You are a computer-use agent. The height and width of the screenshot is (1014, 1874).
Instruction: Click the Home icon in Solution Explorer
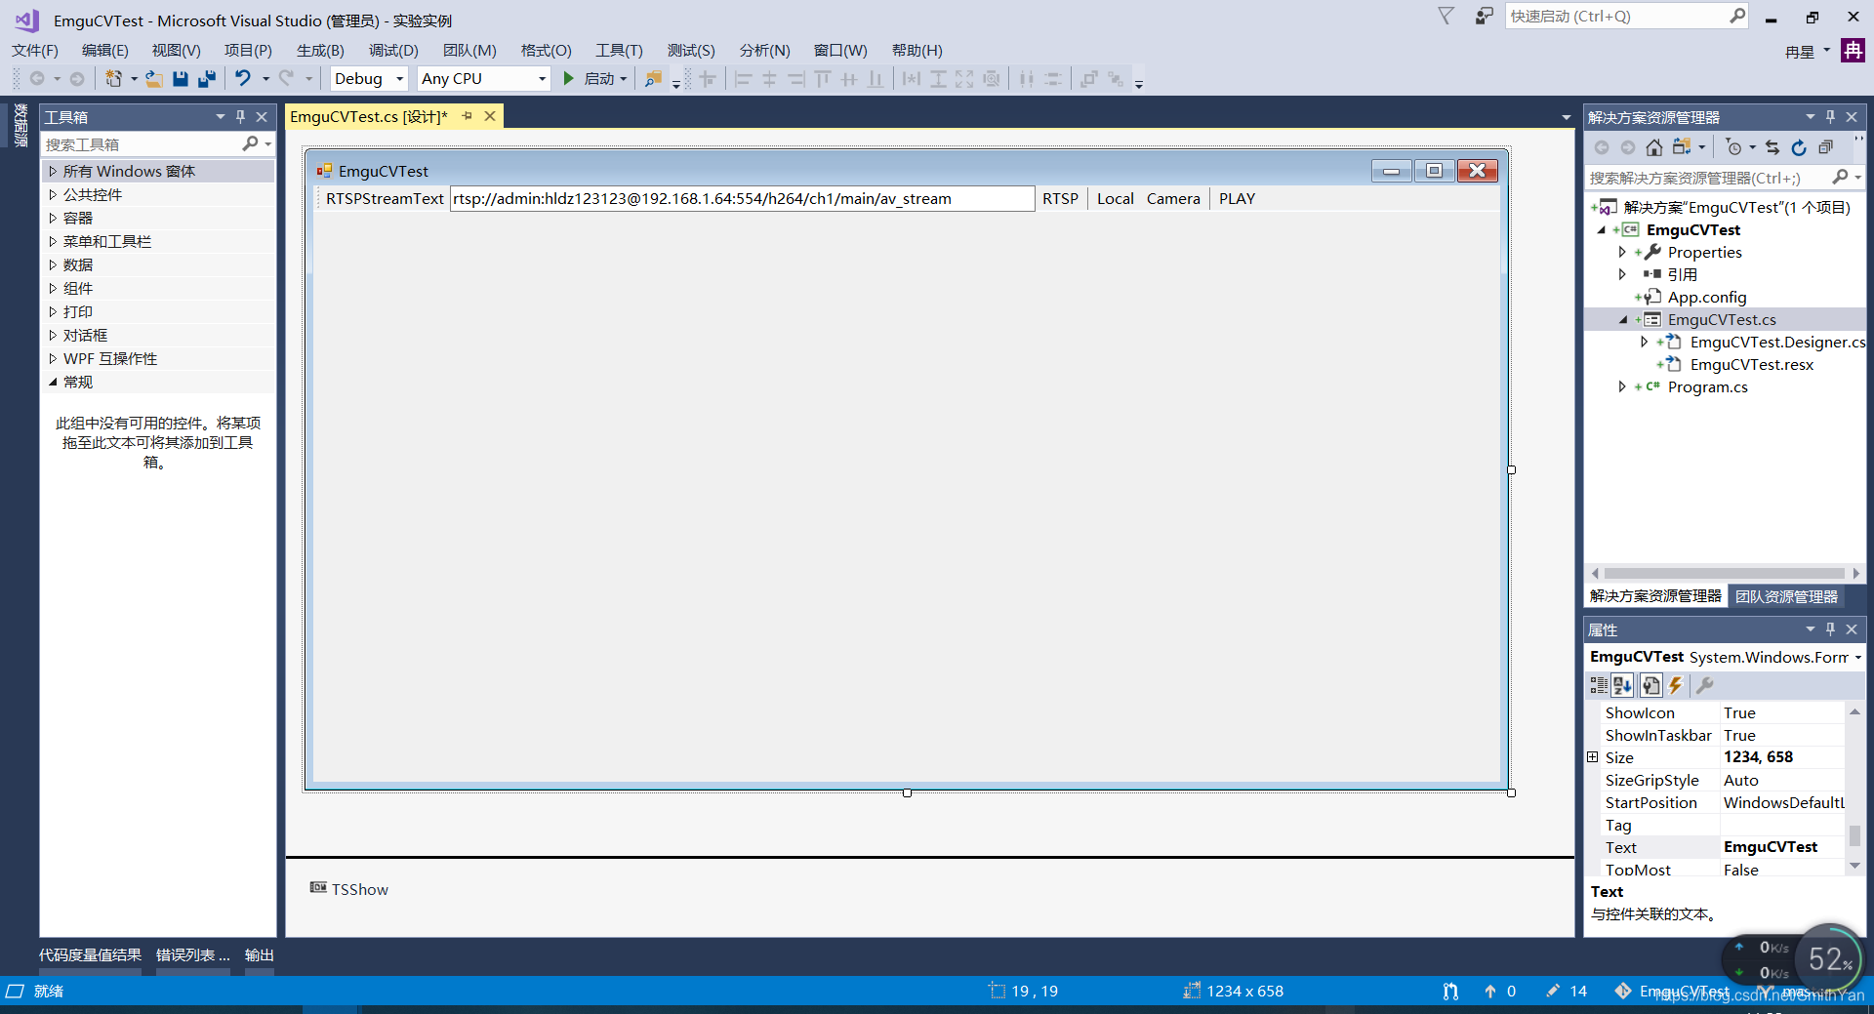pyautogui.click(x=1653, y=147)
